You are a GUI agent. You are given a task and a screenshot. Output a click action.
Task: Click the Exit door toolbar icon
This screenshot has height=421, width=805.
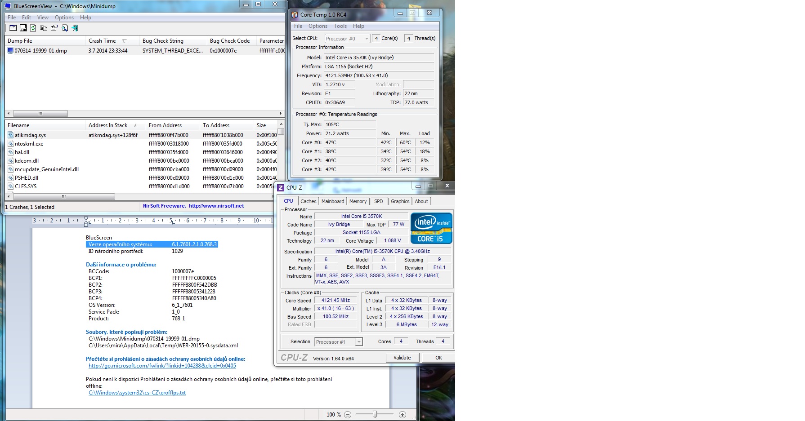[x=75, y=28]
